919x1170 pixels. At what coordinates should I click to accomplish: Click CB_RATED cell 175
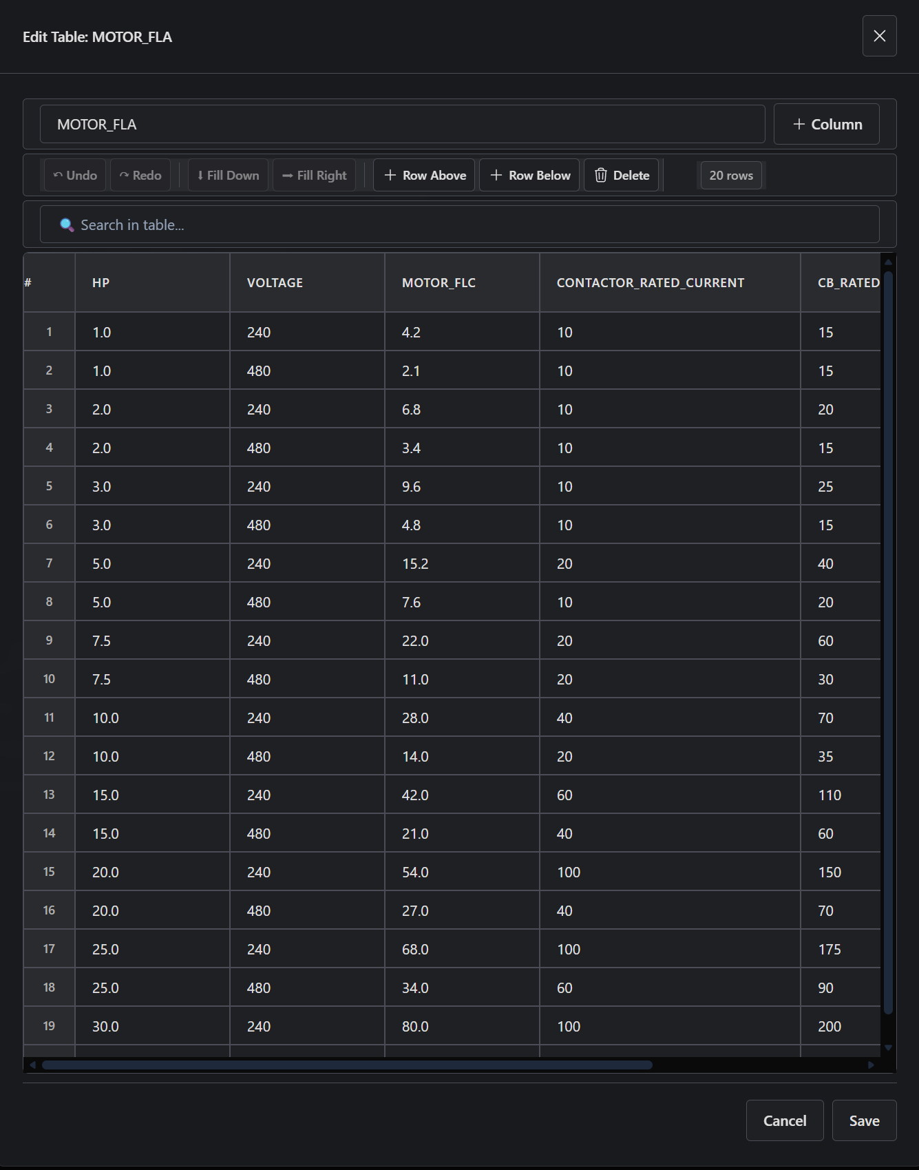pos(841,949)
